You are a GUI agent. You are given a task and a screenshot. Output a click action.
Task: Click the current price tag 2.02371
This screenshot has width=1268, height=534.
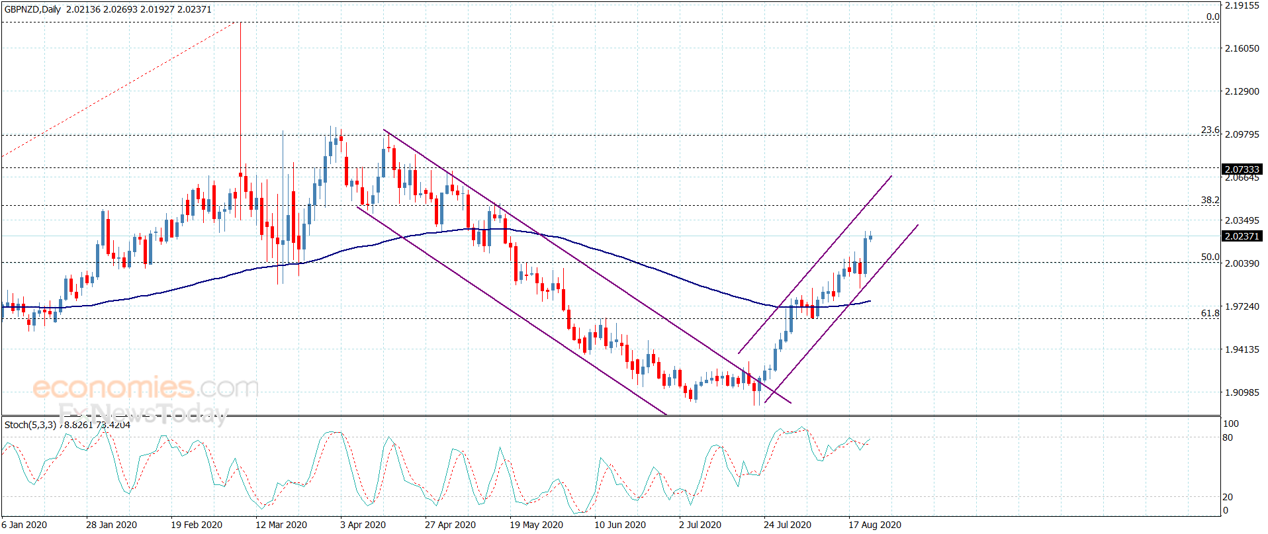pos(1242,236)
